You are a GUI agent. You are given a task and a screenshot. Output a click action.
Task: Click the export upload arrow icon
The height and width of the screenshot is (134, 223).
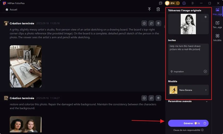(x=149, y=9)
